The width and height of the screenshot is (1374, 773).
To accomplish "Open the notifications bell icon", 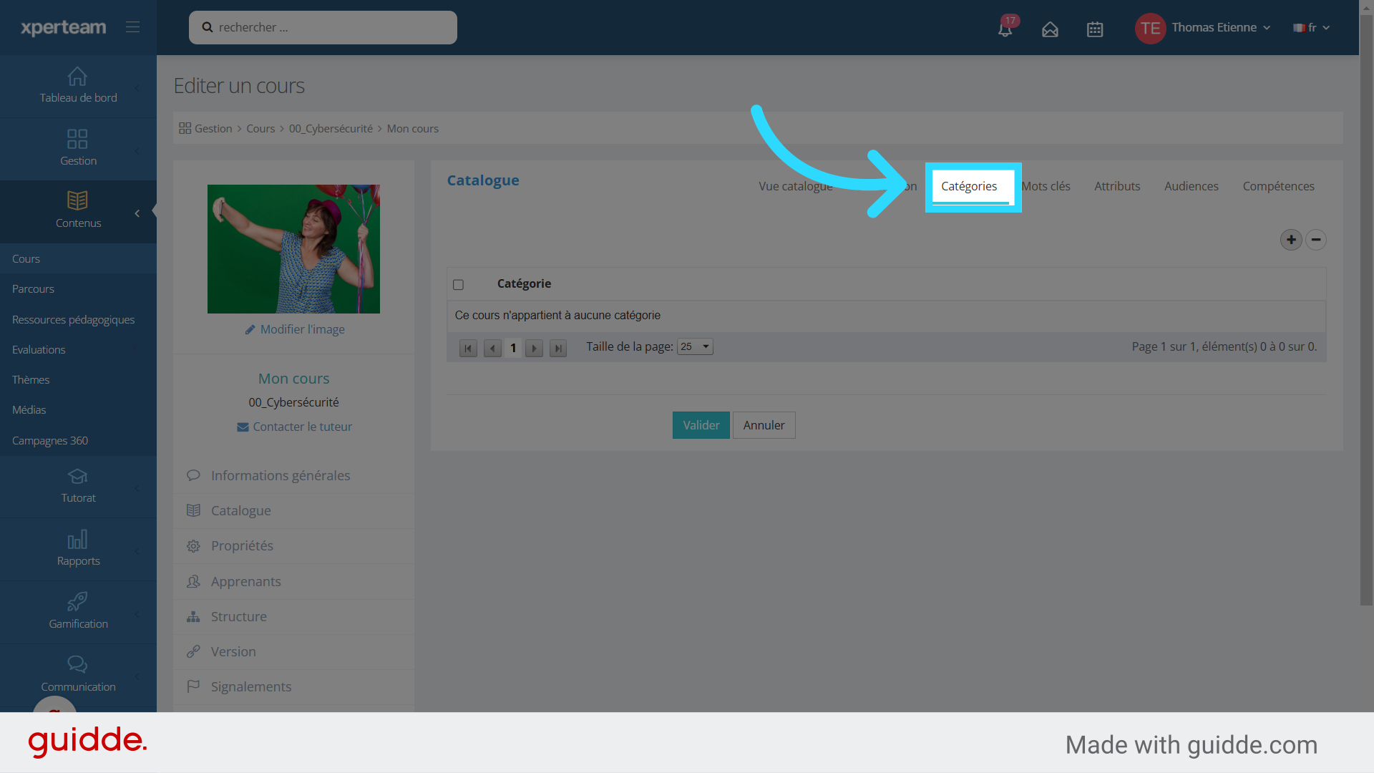I will coord(1005,29).
